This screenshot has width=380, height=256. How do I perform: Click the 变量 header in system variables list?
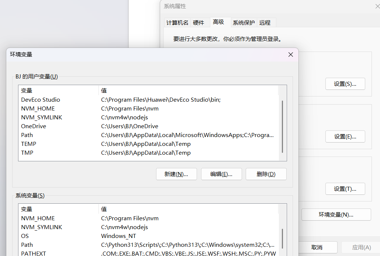[x=59, y=209]
